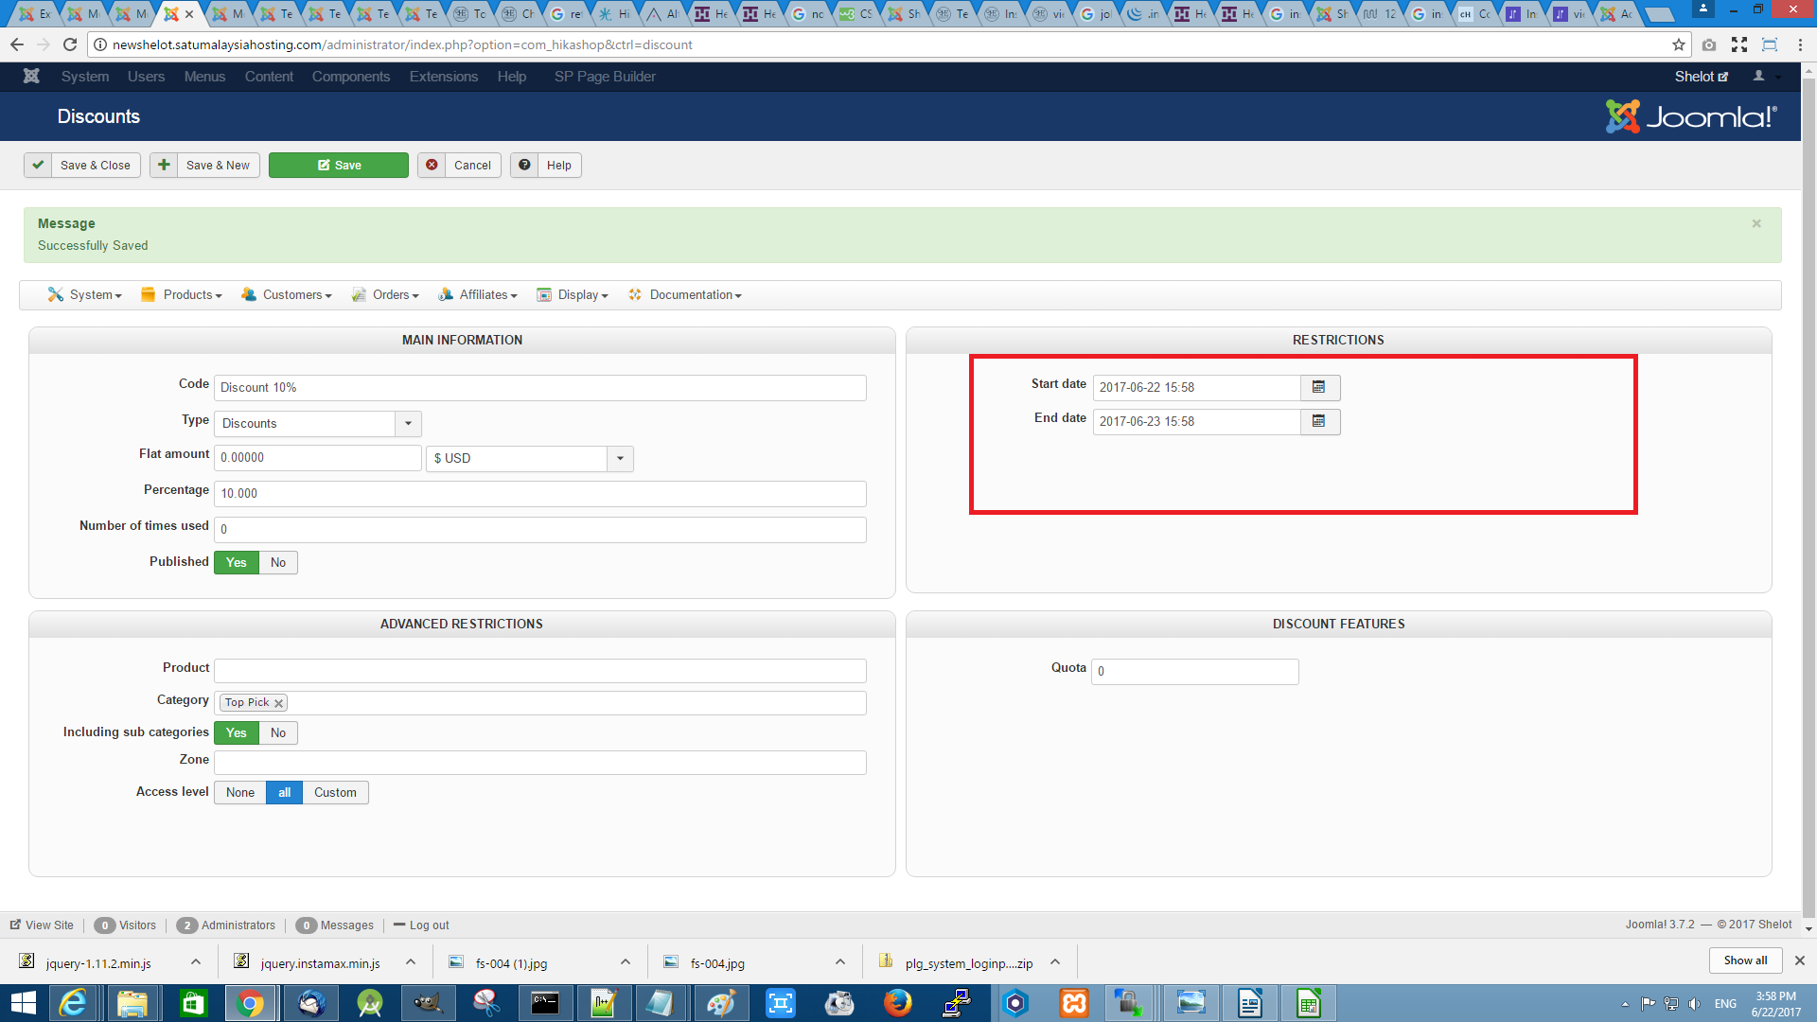1817x1022 pixels.
Task: Click the Help question mark icon
Action: [524, 165]
